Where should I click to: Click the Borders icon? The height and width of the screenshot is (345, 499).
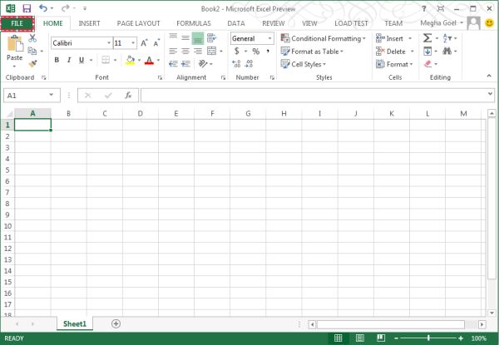106,60
